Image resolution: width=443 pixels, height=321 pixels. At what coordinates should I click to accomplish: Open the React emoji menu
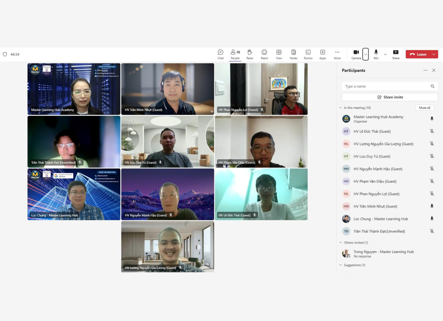(264, 54)
